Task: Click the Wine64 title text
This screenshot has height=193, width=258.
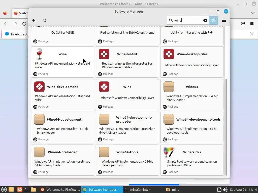Action: point(192,87)
